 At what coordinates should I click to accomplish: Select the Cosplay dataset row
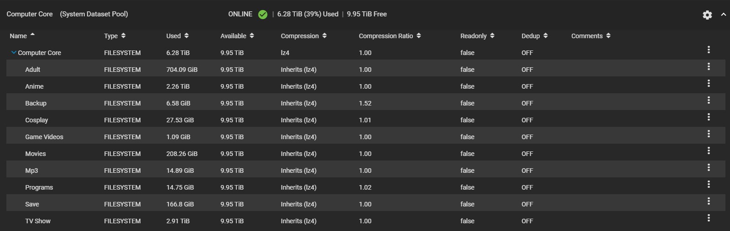366,120
